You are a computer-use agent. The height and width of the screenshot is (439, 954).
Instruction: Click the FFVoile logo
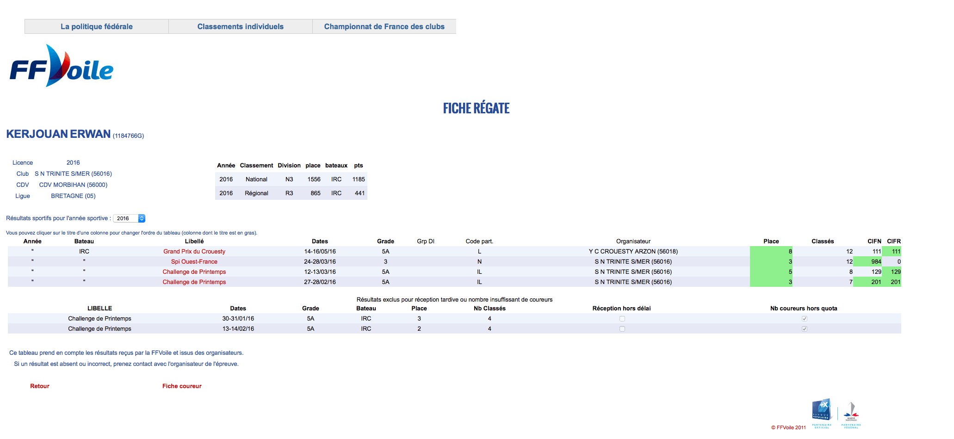tap(62, 67)
